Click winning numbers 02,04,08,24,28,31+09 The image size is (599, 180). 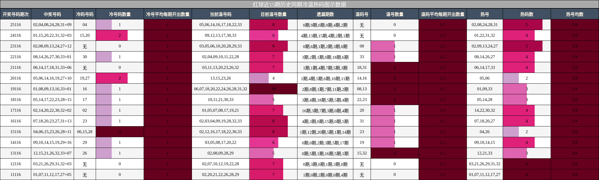click(x=52, y=25)
